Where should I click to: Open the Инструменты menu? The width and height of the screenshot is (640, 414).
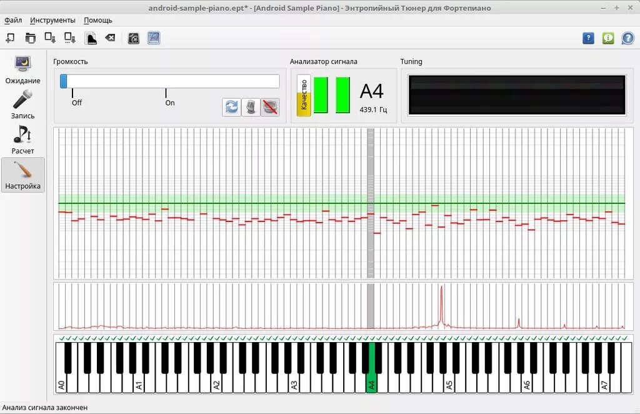pos(52,20)
